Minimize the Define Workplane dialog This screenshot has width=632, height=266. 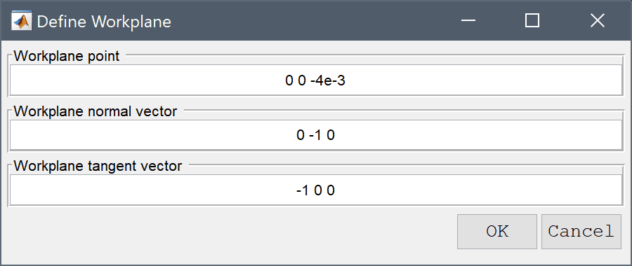469,20
